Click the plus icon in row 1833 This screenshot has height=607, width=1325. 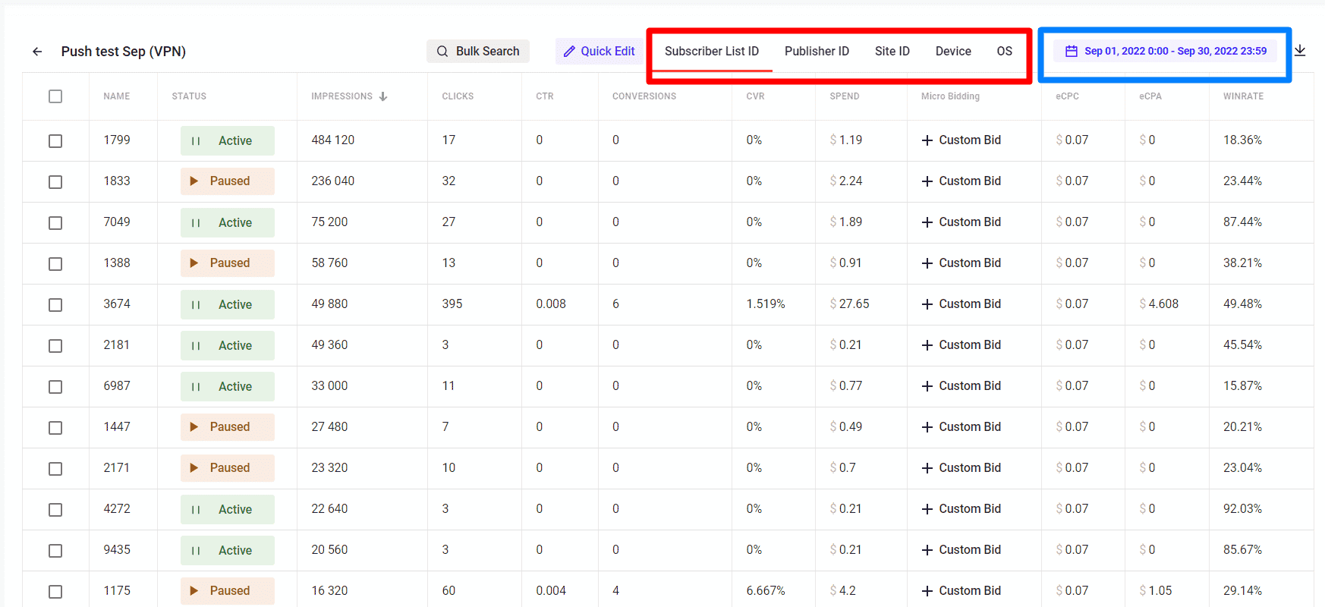pyautogui.click(x=927, y=181)
